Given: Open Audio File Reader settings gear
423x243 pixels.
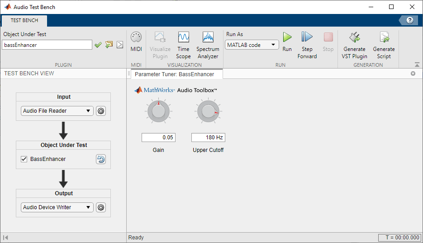Looking at the screenshot, I should click(101, 111).
